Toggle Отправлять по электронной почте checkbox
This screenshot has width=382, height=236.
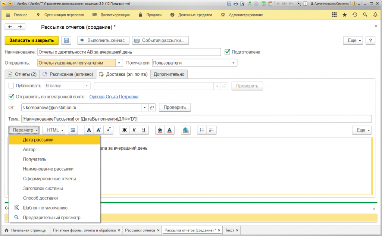pos(11,97)
